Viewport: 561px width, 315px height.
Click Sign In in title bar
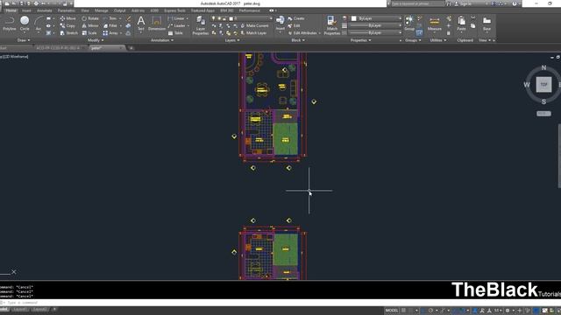[465, 3]
